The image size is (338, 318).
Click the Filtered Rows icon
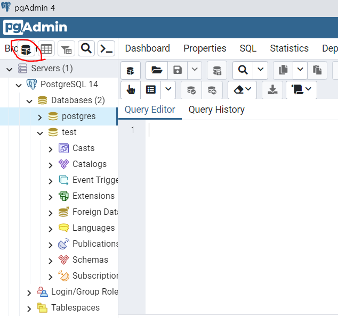[66, 49]
